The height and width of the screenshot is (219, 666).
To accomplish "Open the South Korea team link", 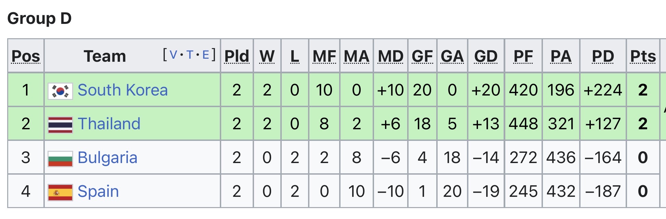I will click(x=122, y=90).
